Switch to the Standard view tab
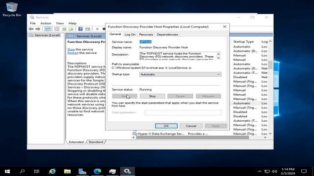Image resolution: width=314 pixels, height=176 pixels. click(x=96, y=142)
